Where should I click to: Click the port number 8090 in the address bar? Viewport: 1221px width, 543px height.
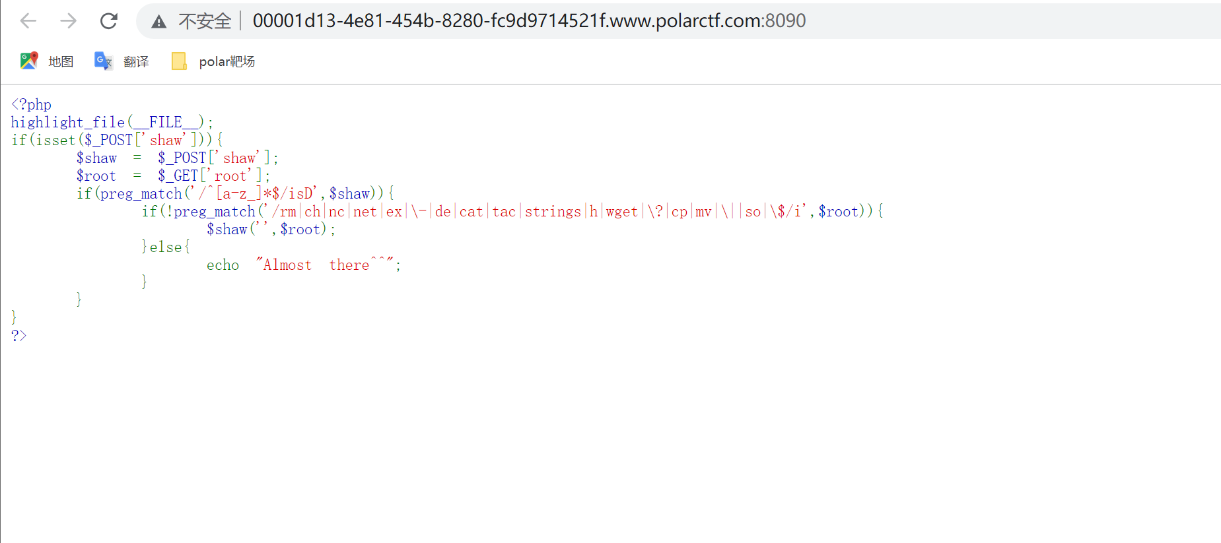click(x=785, y=20)
